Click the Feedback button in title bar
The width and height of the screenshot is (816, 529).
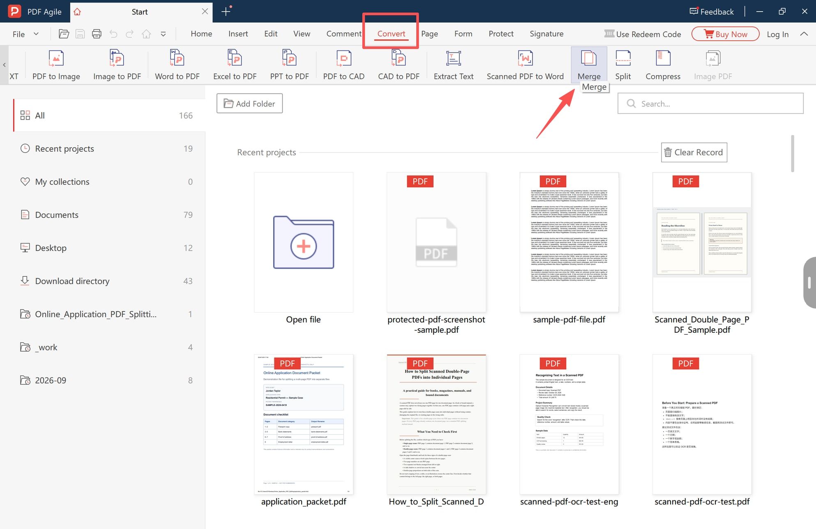pyautogui.click(x=712, y=11)
